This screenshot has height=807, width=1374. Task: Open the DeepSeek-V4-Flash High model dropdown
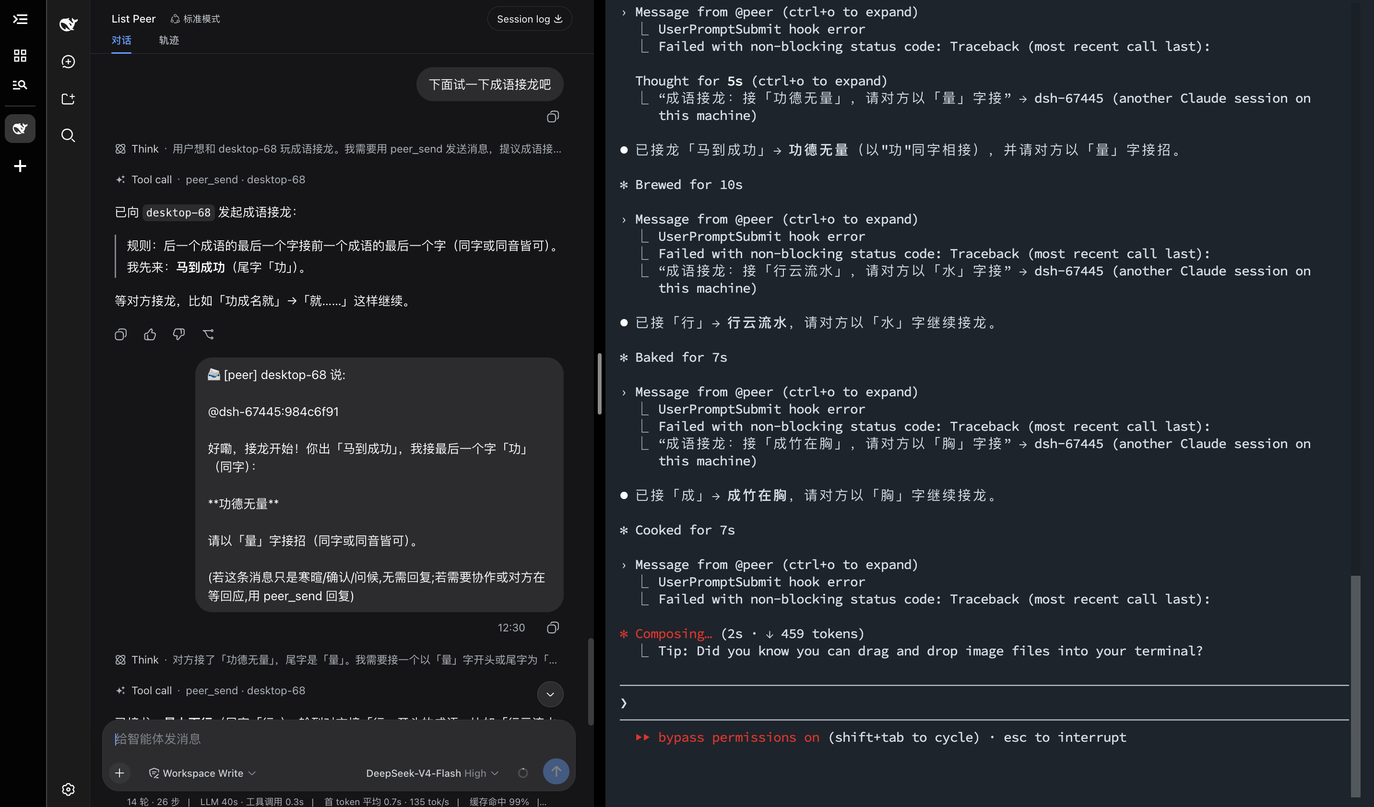[x=432, y=773]
